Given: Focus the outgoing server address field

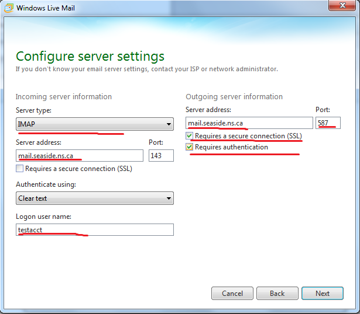Looking at the screenshot, I should [249, 123].
